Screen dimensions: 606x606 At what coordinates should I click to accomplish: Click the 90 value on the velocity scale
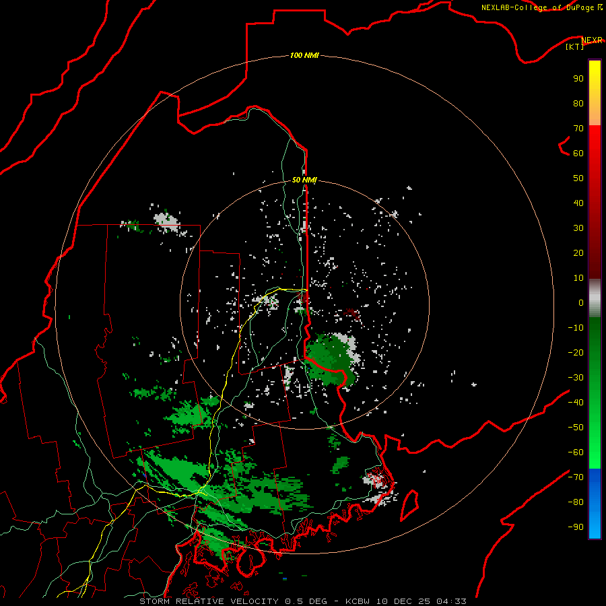click(x=578, y=79)
